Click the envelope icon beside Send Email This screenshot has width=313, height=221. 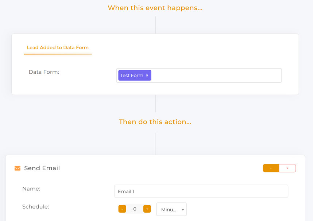tap(17, 168)
